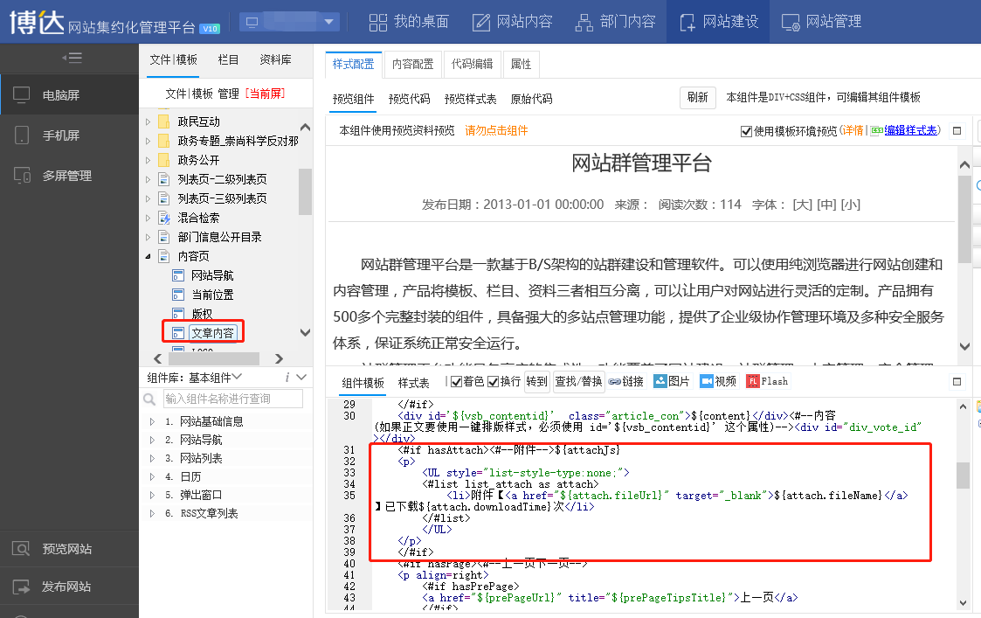
Task: Switch to 组件模板 editor tab
Action: [x=363, y=383]
